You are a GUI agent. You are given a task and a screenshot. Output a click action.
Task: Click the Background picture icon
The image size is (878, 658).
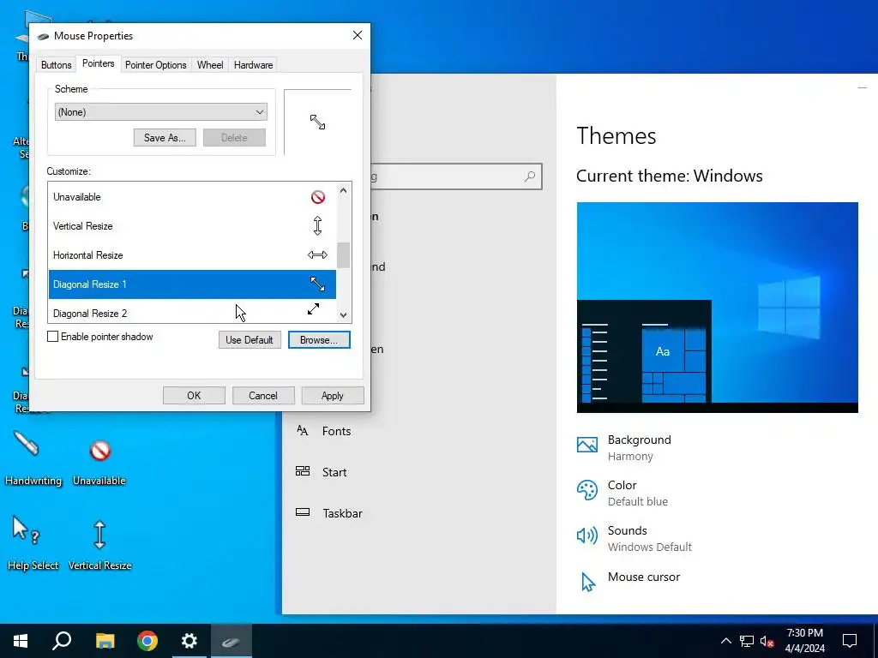point(586,445)
